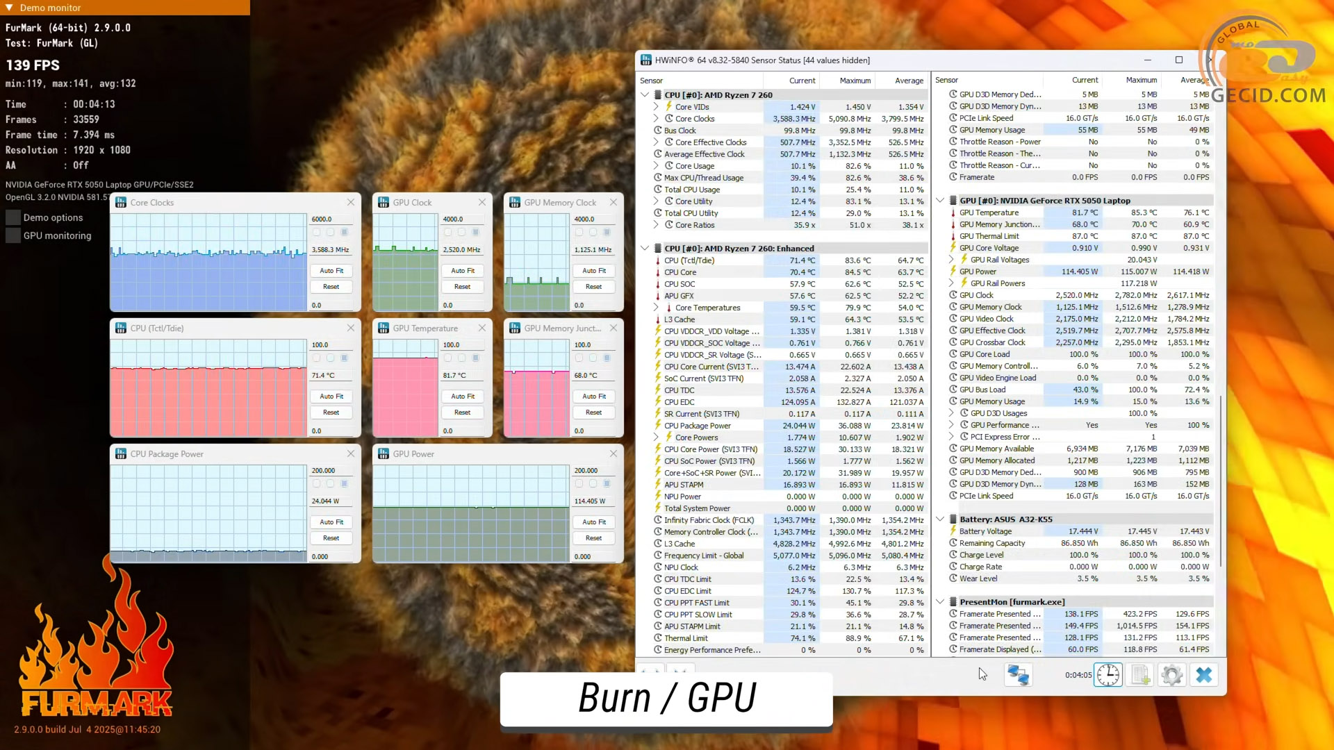
Task: Close the Core Clocks graph window
Action: 351,202
